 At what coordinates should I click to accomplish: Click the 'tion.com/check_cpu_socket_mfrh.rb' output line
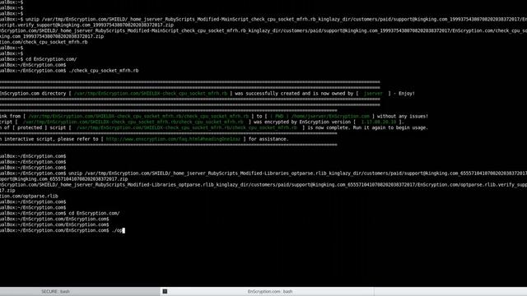tap(44, 42)
